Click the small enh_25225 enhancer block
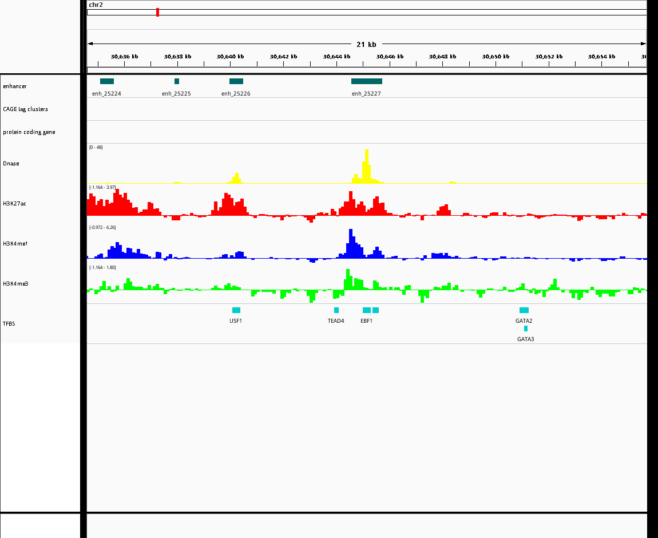Image resolution: width=658 pixels, height=538 pixels. 177,81
